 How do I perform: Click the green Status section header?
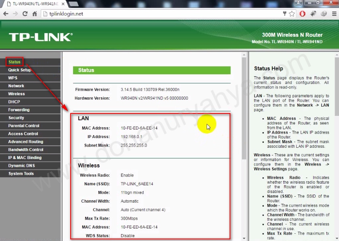pyautogui.click(x=152, y=70)
